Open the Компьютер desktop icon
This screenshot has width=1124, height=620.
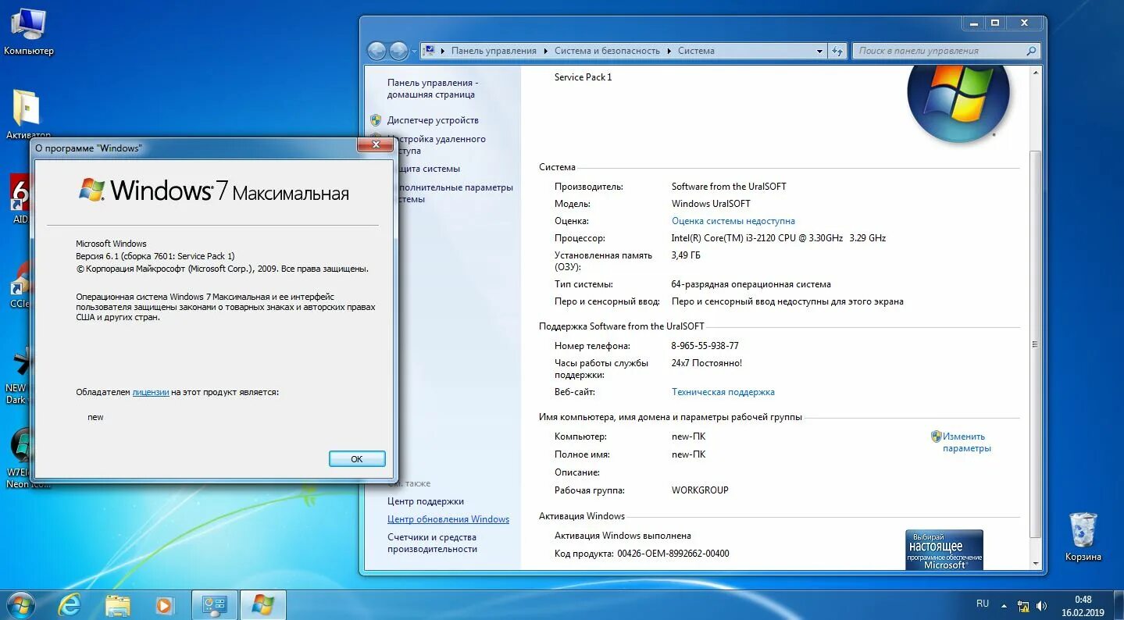[x=28, y=33]
